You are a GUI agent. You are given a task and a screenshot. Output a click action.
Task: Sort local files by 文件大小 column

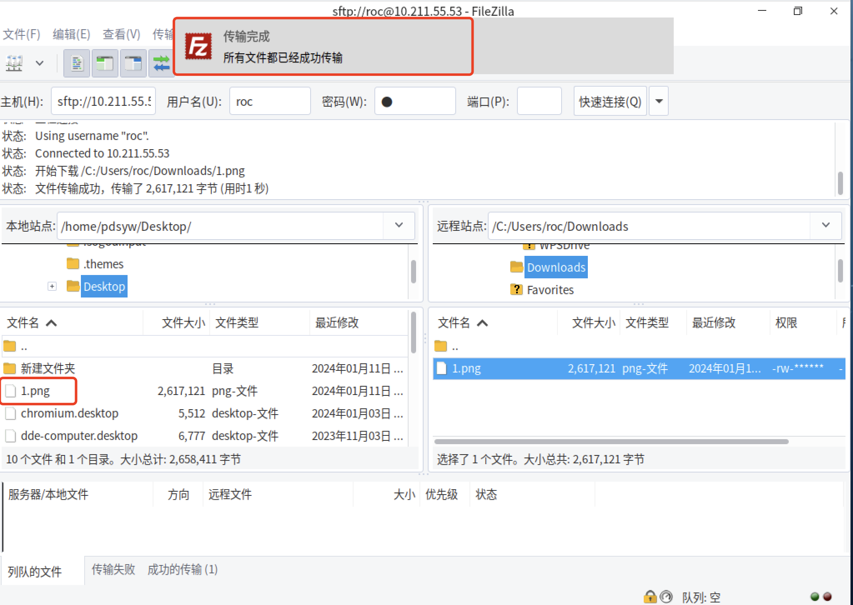(x=183, y=322)
